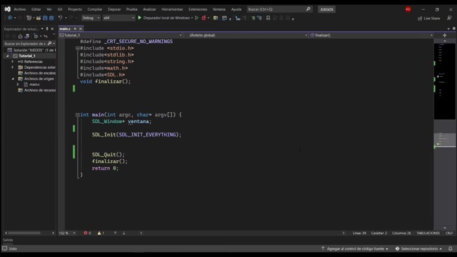Click the Save All icon in toolbar
The height and width of the screenshot is (257, 457).
pyautogui.click(x=51, y=18)
